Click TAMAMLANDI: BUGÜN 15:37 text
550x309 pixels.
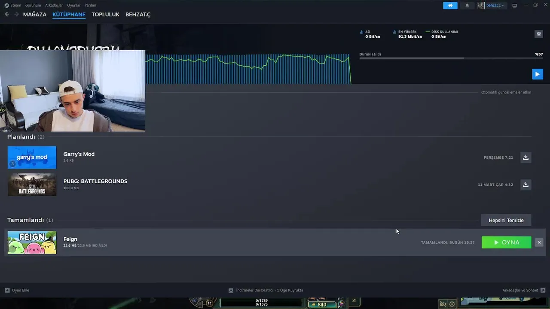(x=448, y=242)
